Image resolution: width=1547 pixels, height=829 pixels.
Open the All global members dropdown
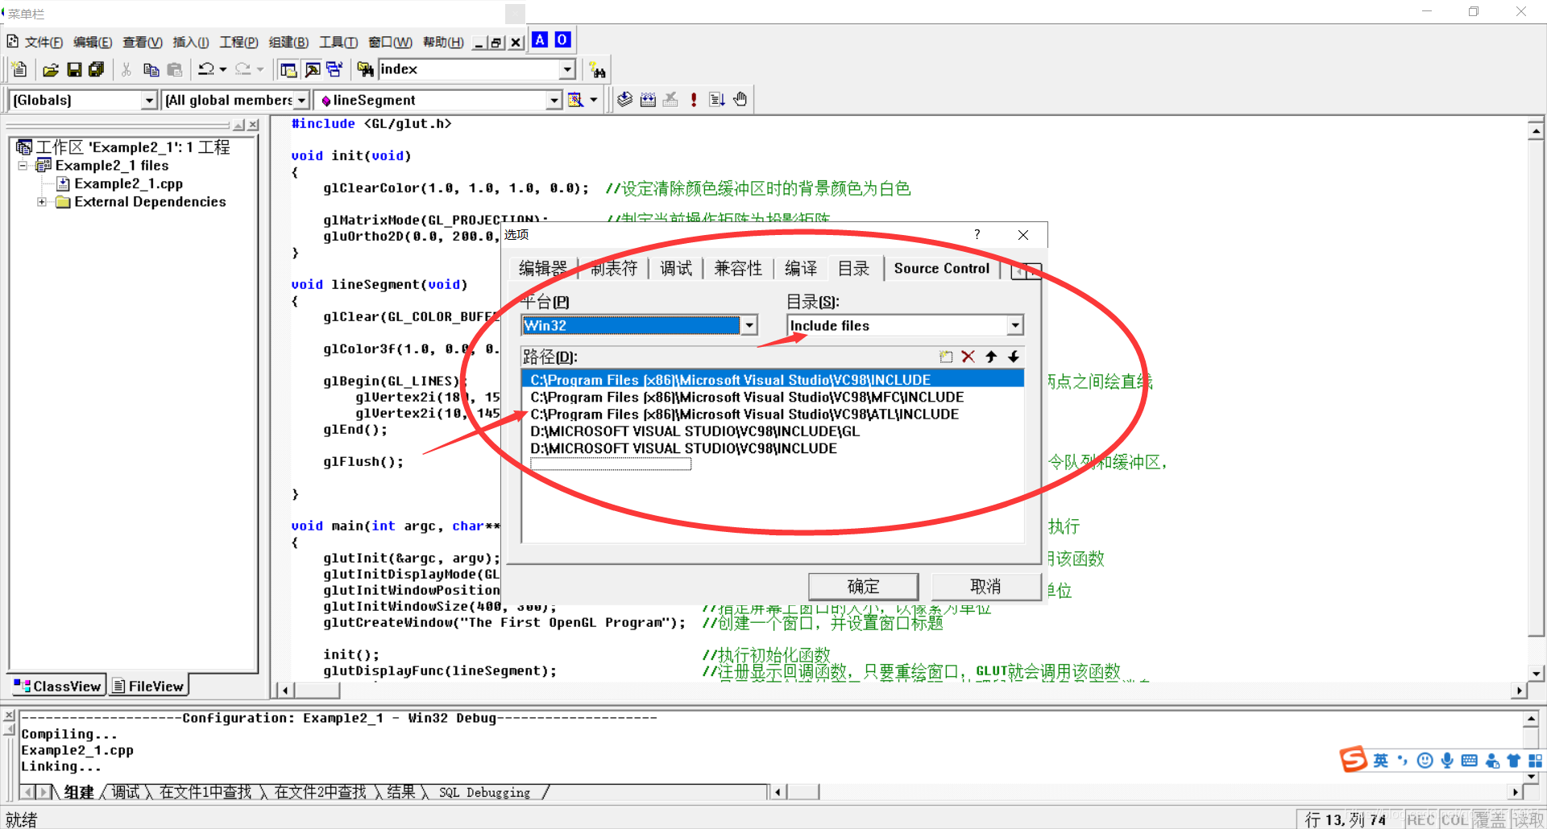click(x=302, y=100)
